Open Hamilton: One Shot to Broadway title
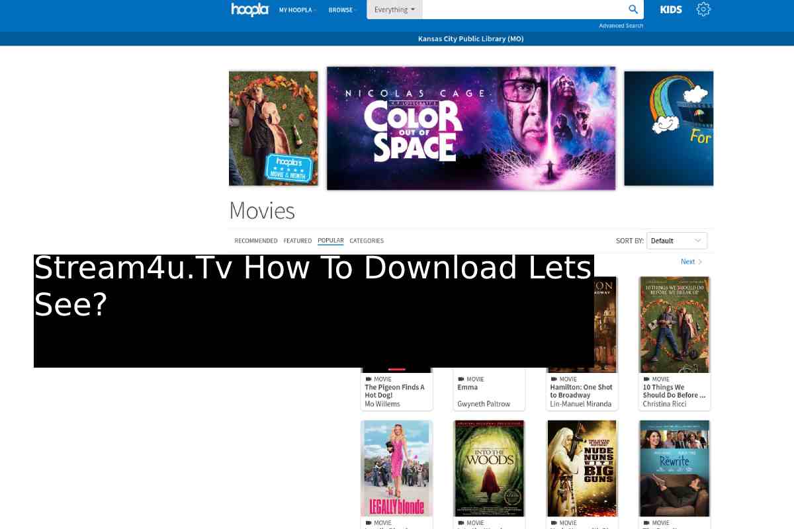794x529 pixels. tap(582, 391)
